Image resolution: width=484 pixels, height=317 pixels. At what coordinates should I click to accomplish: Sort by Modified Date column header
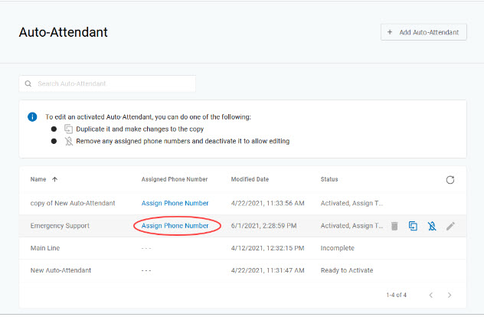click(x=250, y=180)
